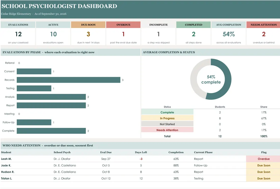Click the Incomplete card header

point(159,25)
